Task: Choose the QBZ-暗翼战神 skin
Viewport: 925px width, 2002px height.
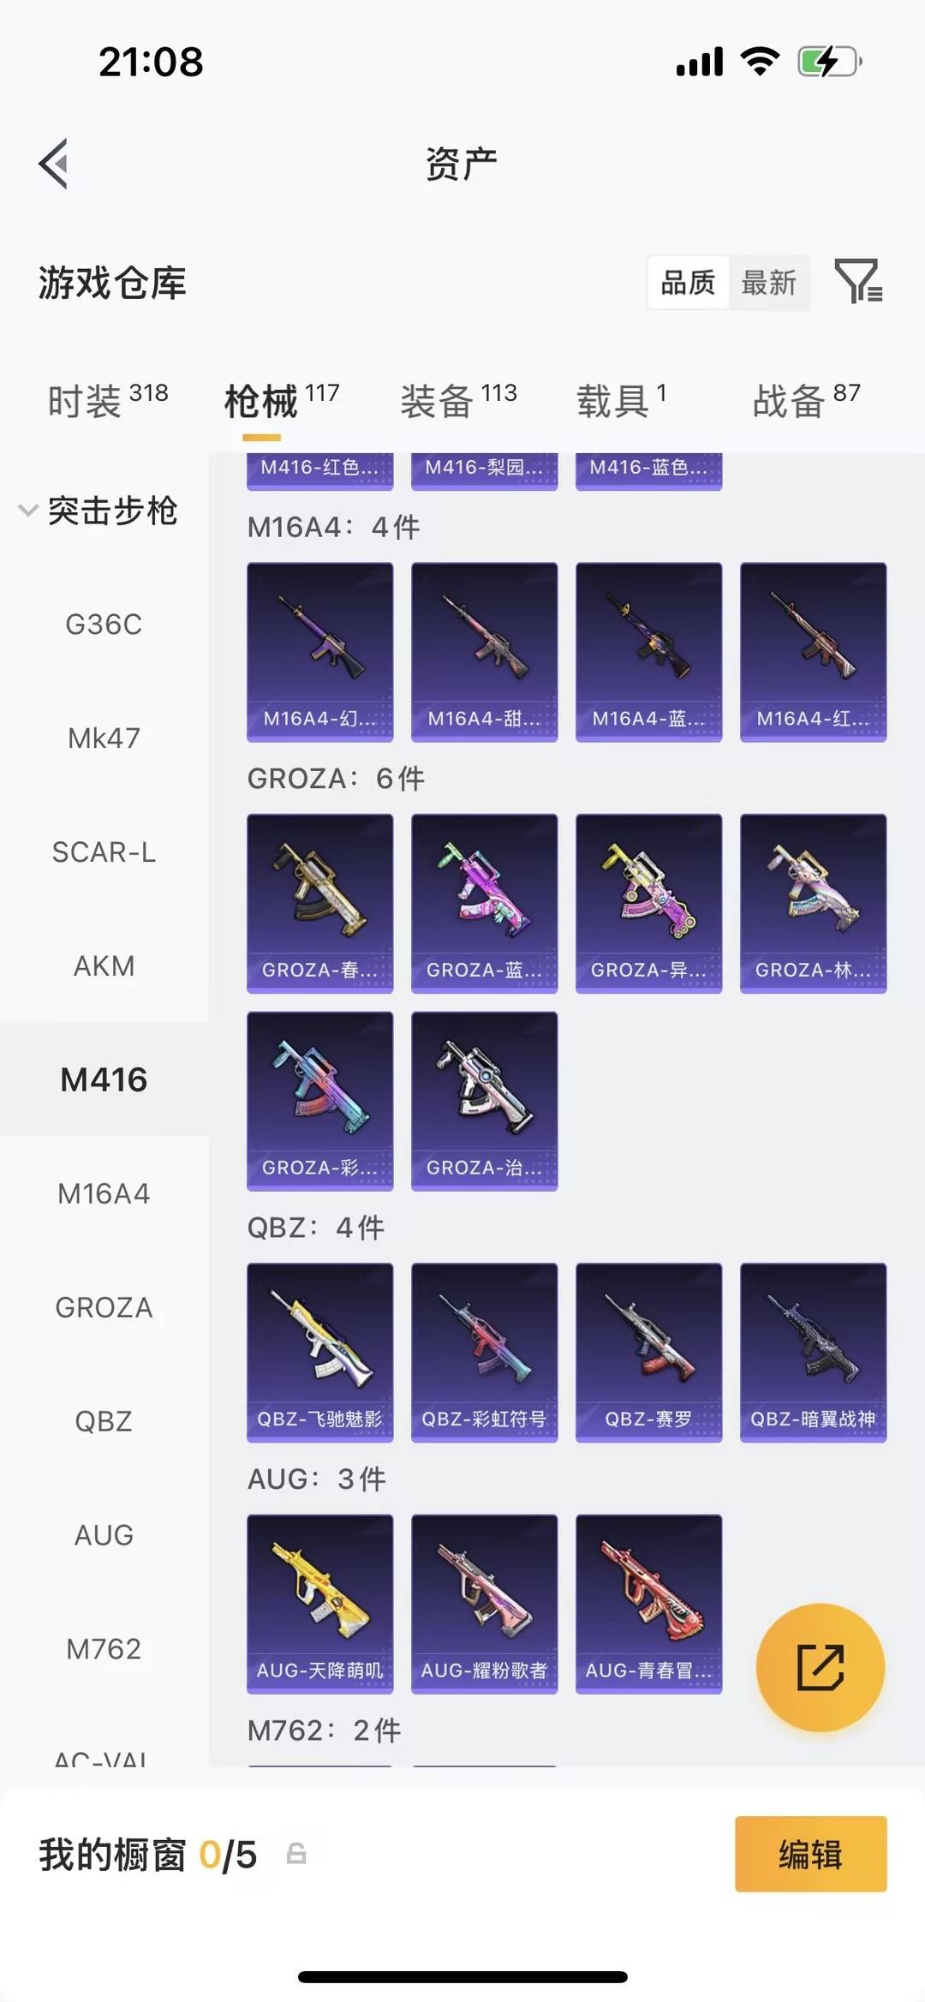Action: click(814, 1353)
